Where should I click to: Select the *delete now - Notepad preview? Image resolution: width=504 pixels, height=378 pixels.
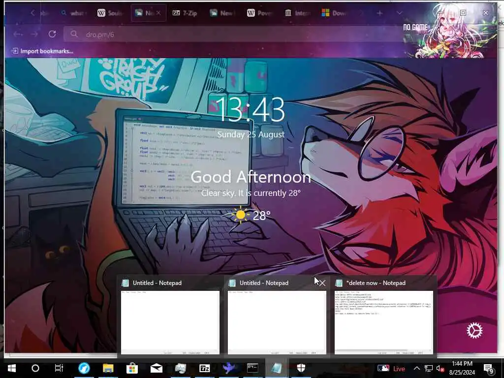[x=384, y=316]
